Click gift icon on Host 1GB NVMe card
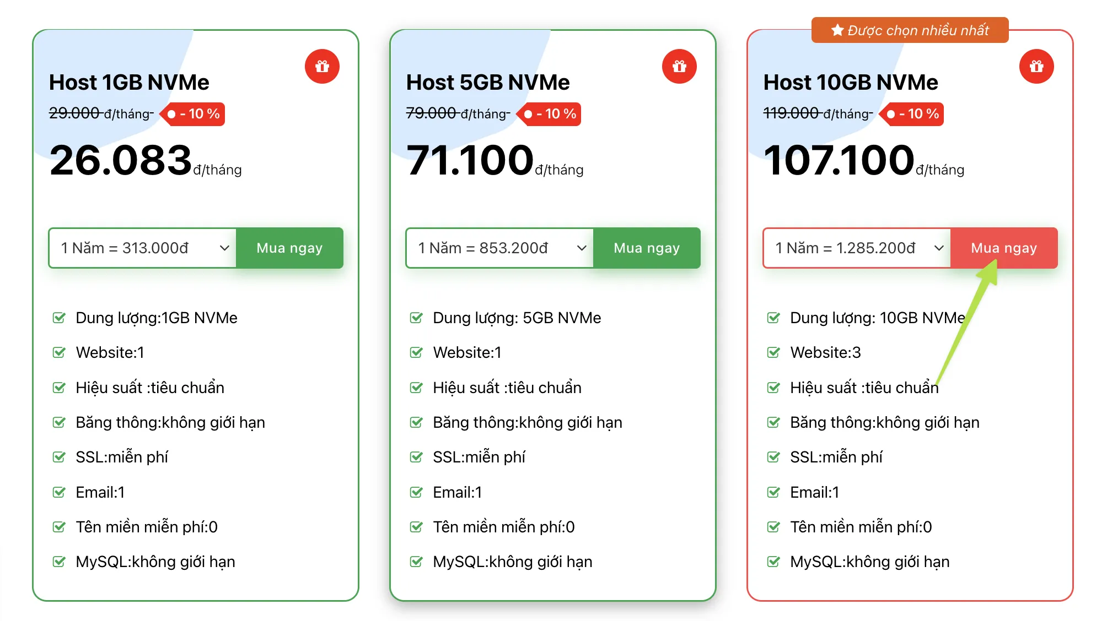Viewport: 1107px width, 621px height. tap(322, 67)
